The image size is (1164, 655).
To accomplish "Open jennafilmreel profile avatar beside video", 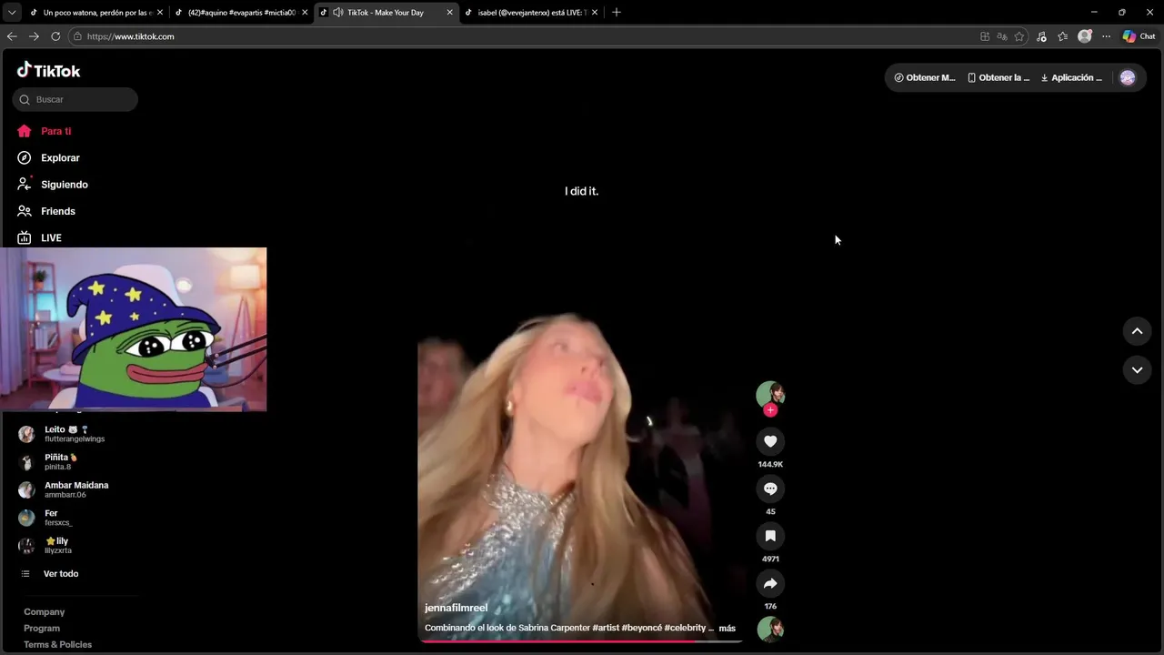I will click(x=770, y=394).
